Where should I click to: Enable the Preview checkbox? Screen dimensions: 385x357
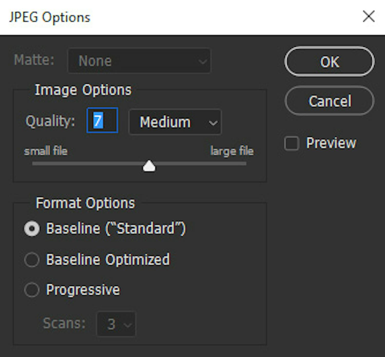click(292, 143)
